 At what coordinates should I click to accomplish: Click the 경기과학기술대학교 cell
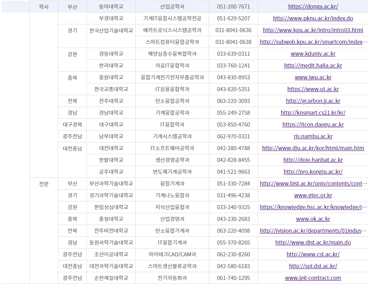(111, 195)
